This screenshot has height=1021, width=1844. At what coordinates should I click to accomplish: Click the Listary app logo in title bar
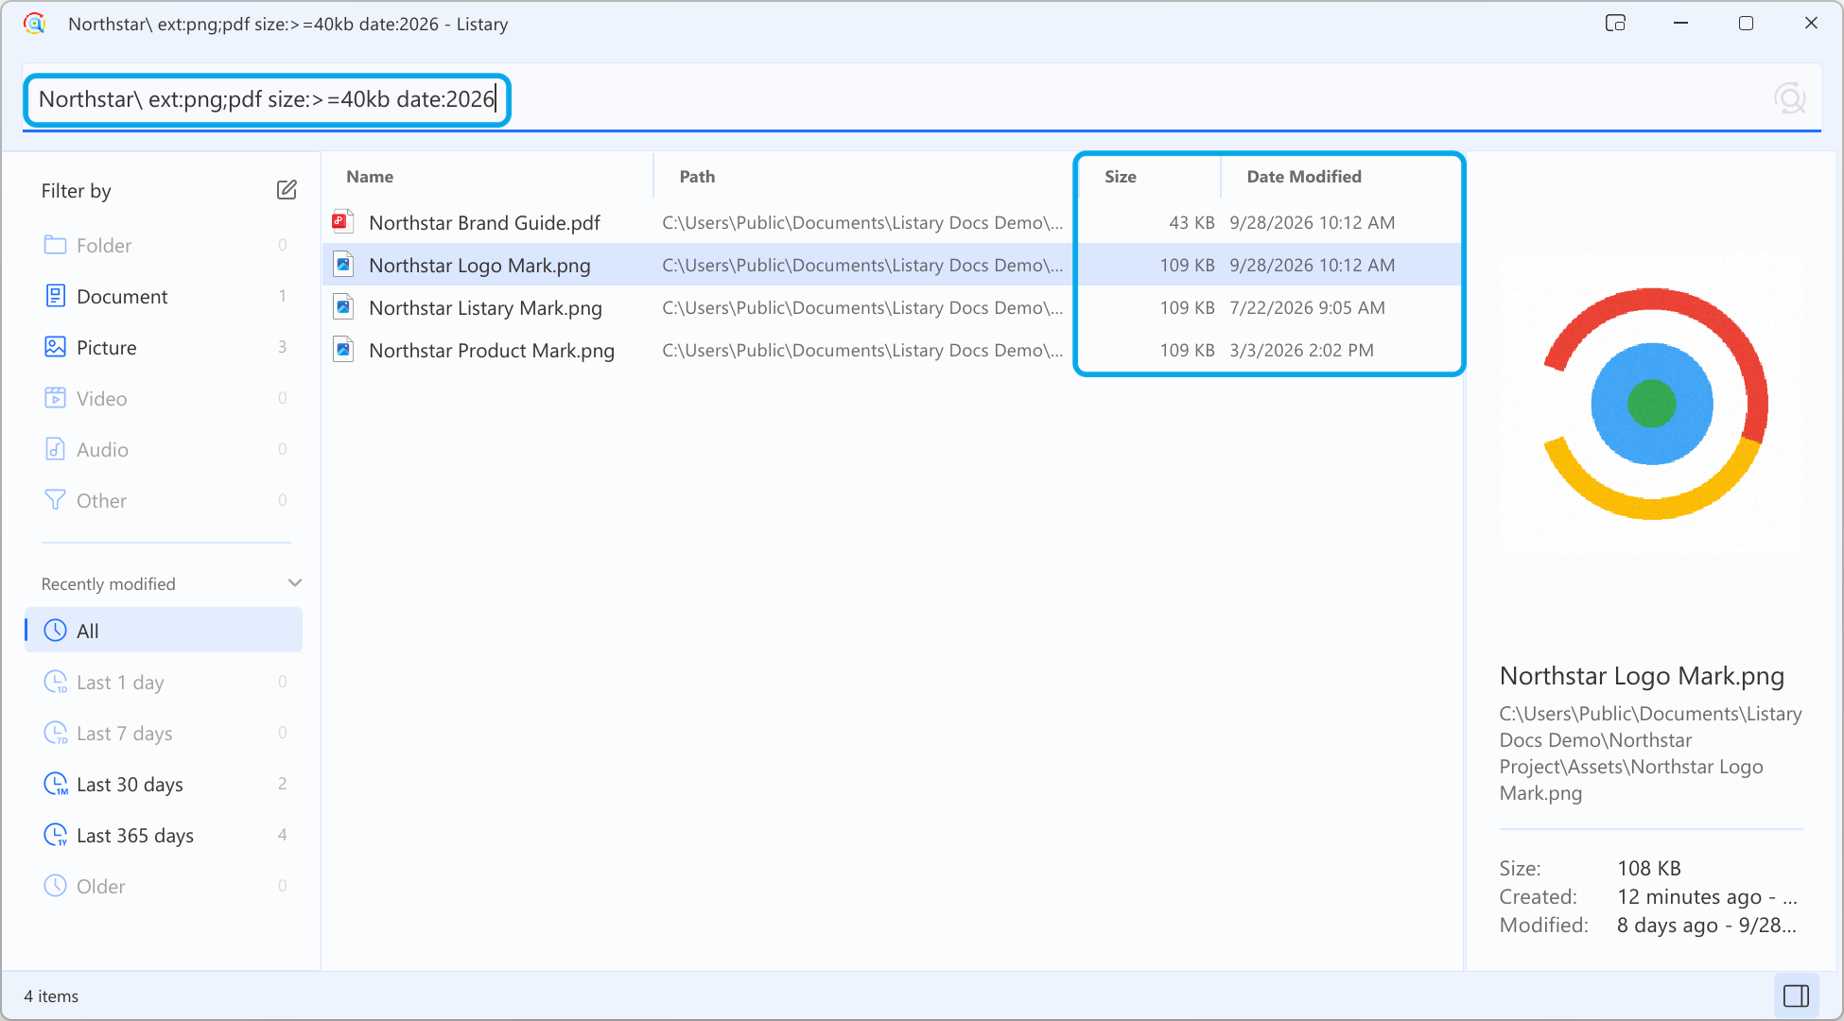click(35, 24)
